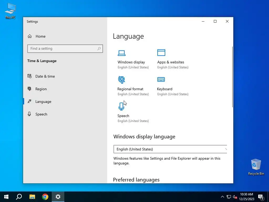This screenshot has width=269, height=202.
Task: Open the Speech microphone tile icon
Action: pos(121,106)
